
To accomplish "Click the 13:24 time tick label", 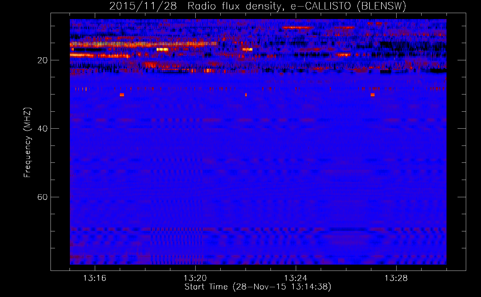I will (296, 278).
